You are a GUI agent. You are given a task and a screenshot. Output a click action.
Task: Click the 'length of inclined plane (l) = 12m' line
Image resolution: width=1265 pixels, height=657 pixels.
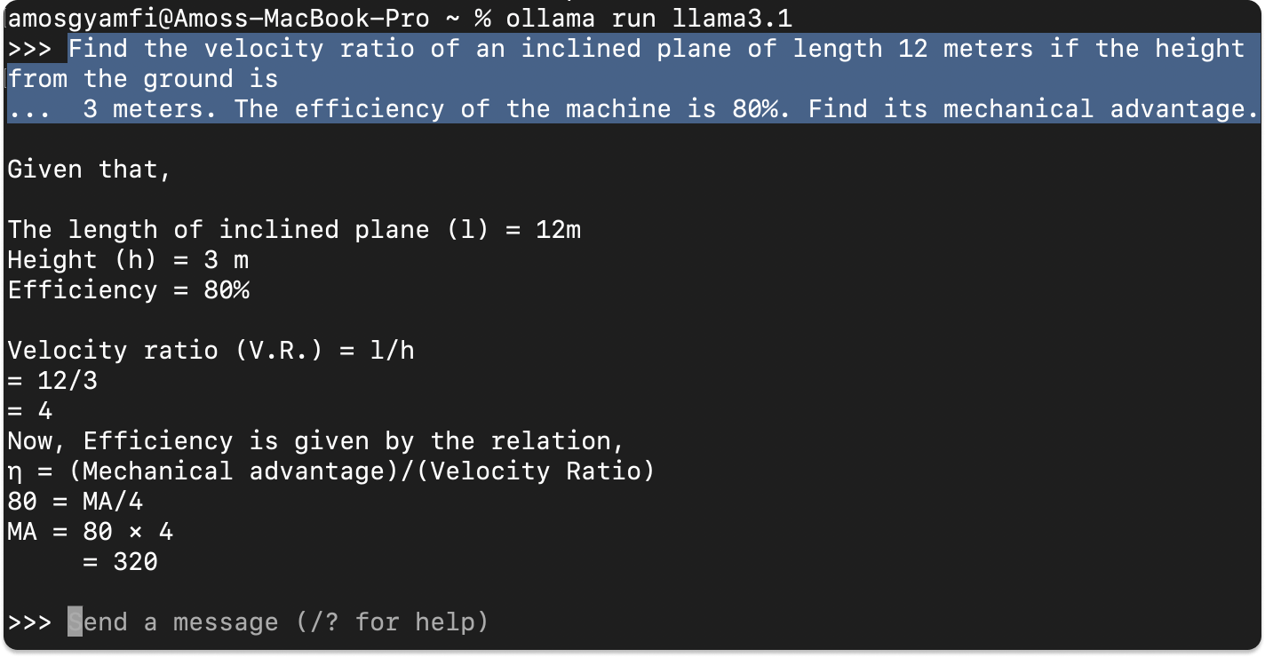(x=294, y=230)
